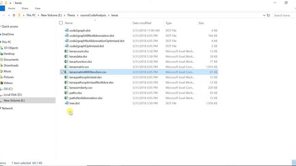Screen dimensions: 296x166
Task: Open the Share ribbon tab
Action: tap(25, 8)
